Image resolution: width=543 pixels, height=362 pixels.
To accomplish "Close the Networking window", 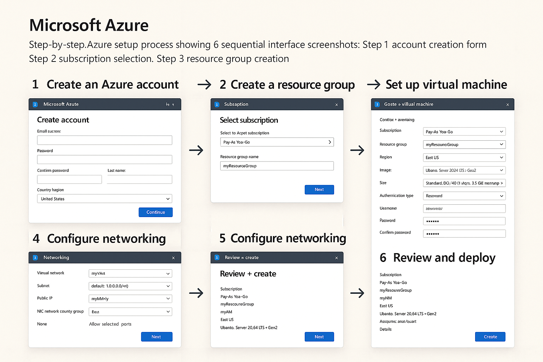I will pos(173,258).
